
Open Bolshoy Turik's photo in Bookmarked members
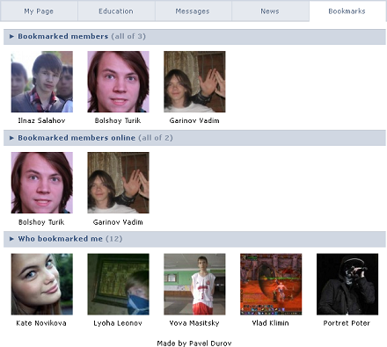[118, 82]
